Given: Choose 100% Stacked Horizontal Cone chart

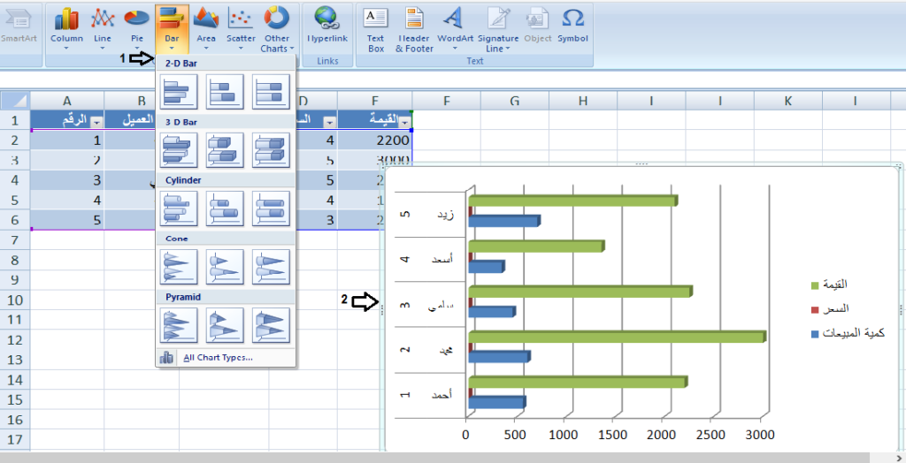Looking at the screenshot, I should 271,267.
